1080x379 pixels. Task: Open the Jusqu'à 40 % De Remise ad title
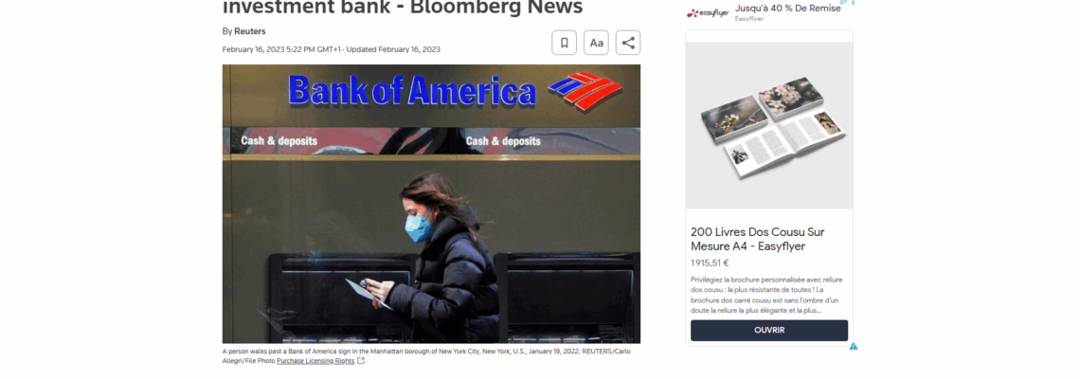[x=788, y=9]
